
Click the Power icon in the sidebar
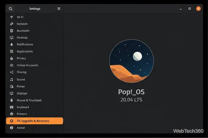12,86
